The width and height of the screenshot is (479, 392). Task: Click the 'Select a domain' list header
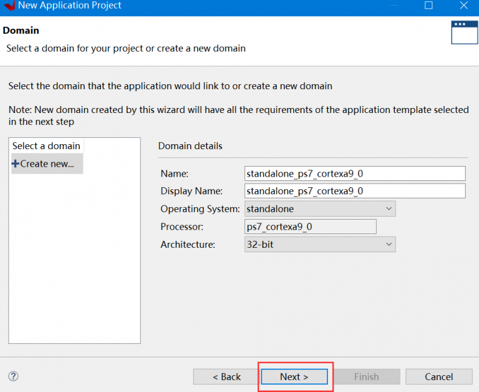[46, 146]
